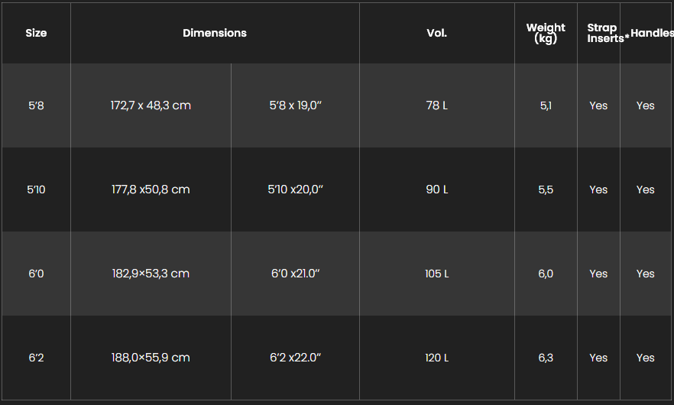This screenshot has height=405, width=674.
Task: Click the 5,1 weight value
Action: [546, 105]
